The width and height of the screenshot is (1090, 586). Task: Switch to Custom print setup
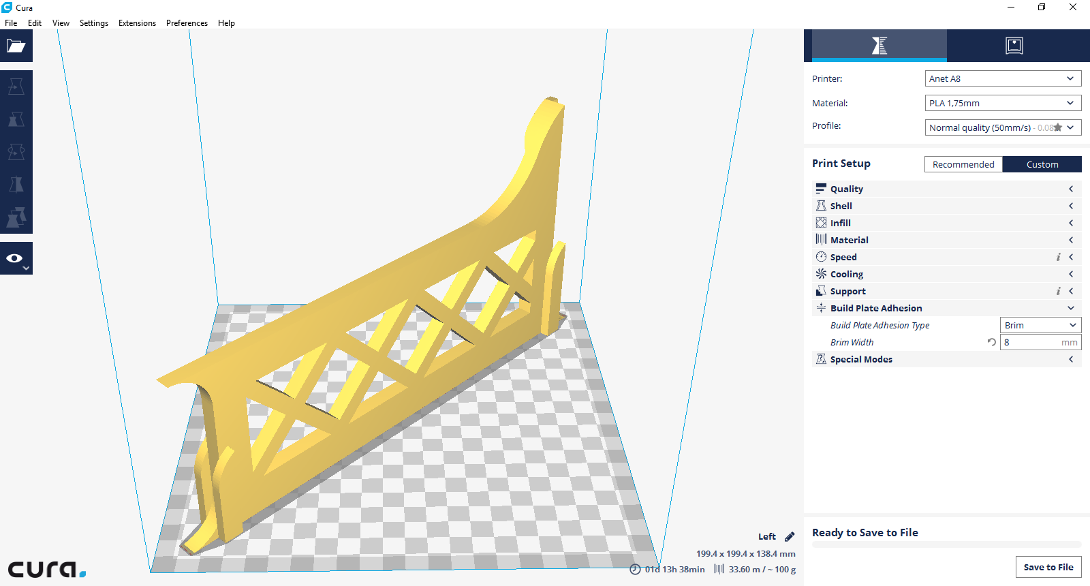tap(1042, 164)
